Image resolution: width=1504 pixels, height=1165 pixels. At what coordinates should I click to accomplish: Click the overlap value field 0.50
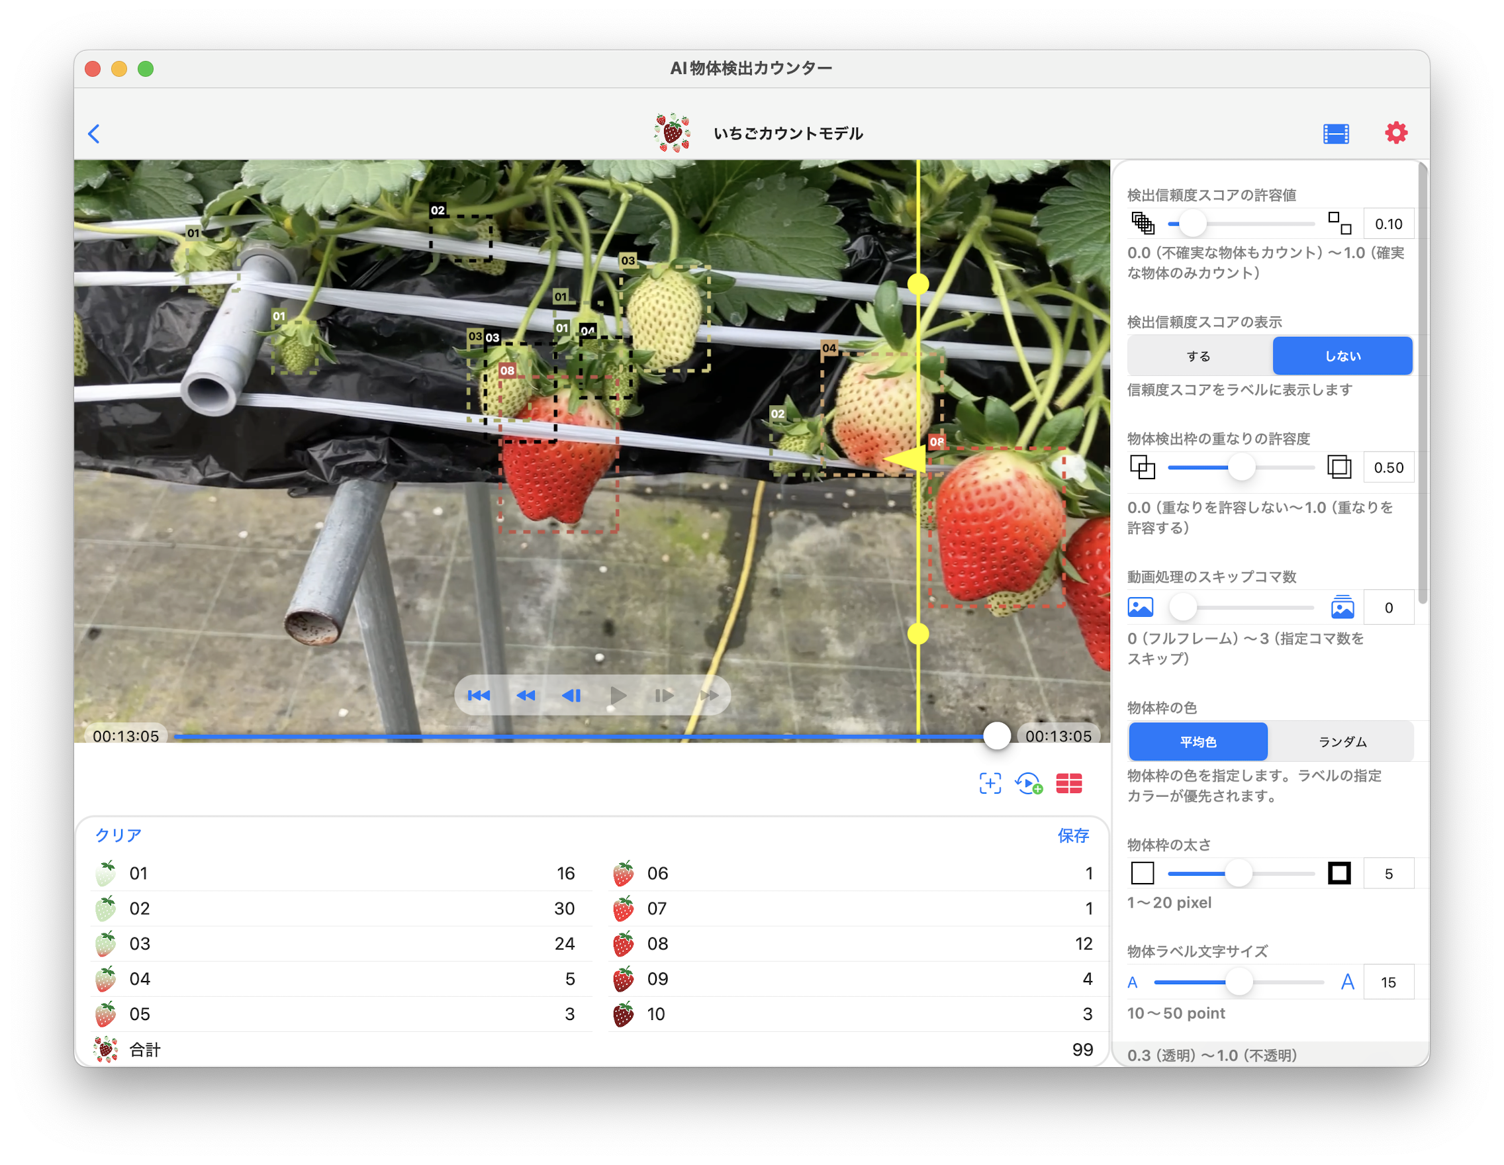(x=1387, y=467)
